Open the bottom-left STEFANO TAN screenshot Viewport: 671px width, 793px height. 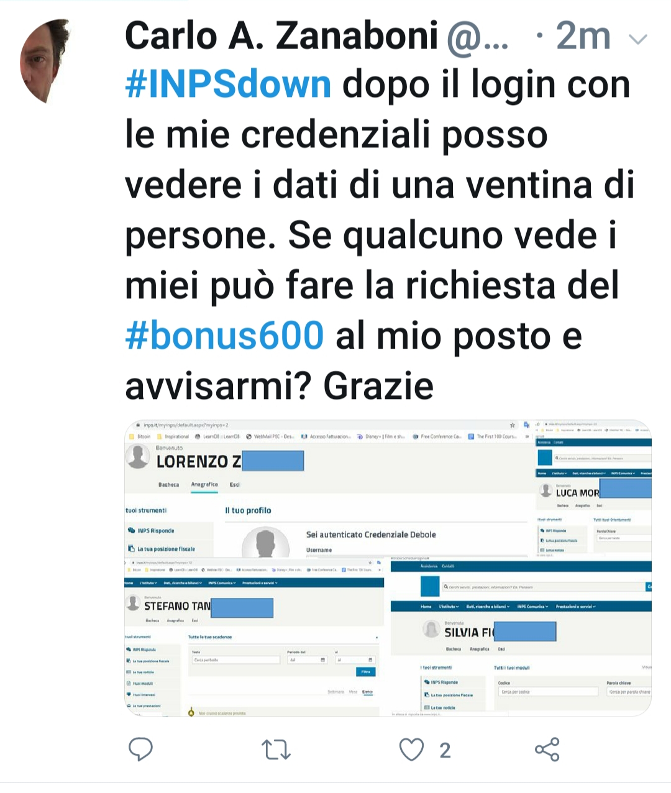[x=256, y=638]
